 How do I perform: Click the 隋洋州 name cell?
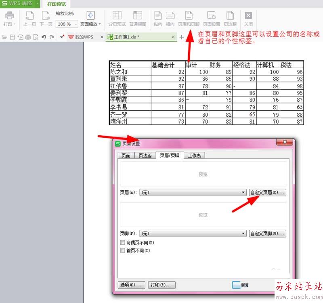click(130, 121)
